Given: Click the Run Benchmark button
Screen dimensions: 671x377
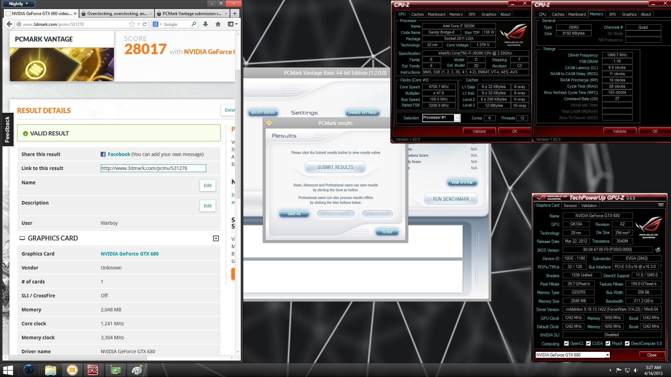Looking at the screenshot, I should (451, 199).
